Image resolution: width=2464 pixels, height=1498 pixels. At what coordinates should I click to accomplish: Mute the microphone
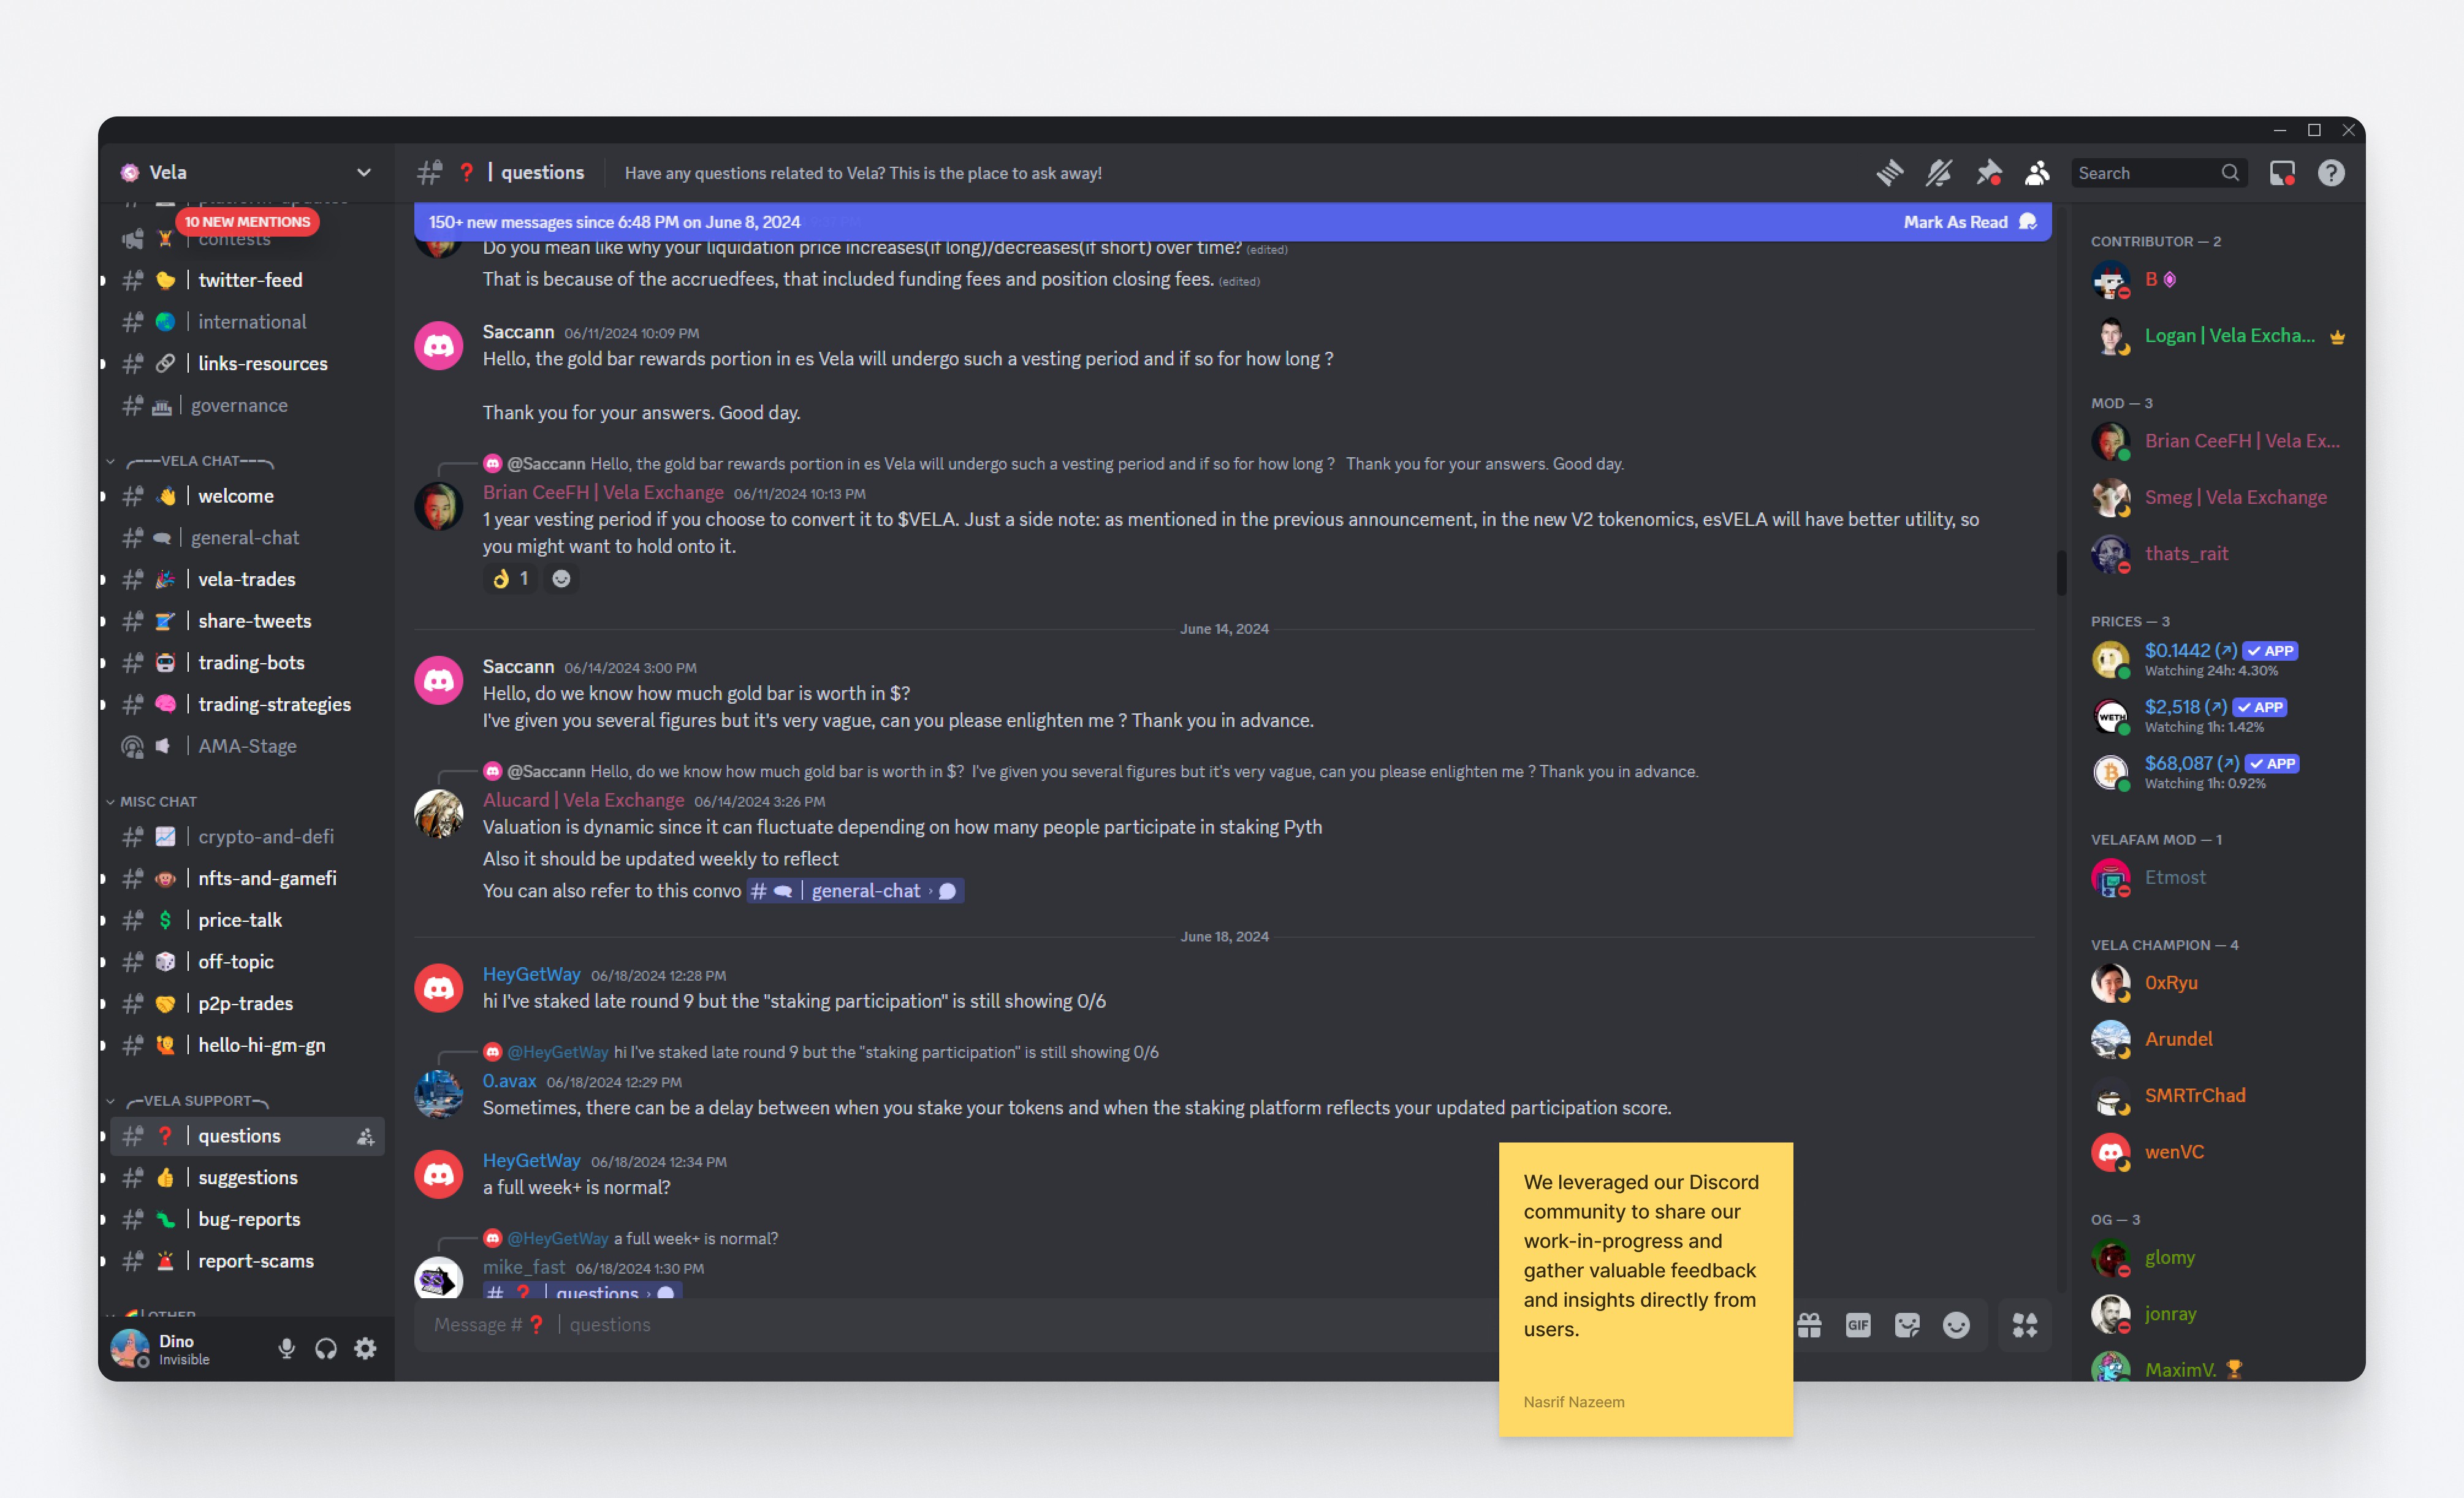click(x=286, y=1348)
